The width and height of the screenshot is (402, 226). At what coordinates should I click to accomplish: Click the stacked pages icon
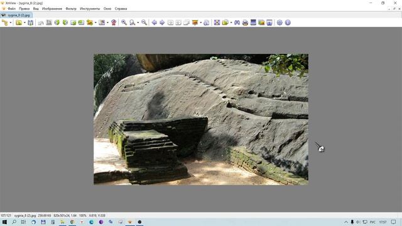coord(187,23)
